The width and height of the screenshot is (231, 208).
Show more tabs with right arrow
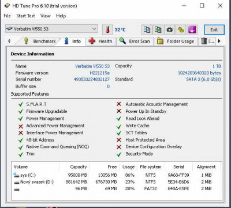point(219,41)
